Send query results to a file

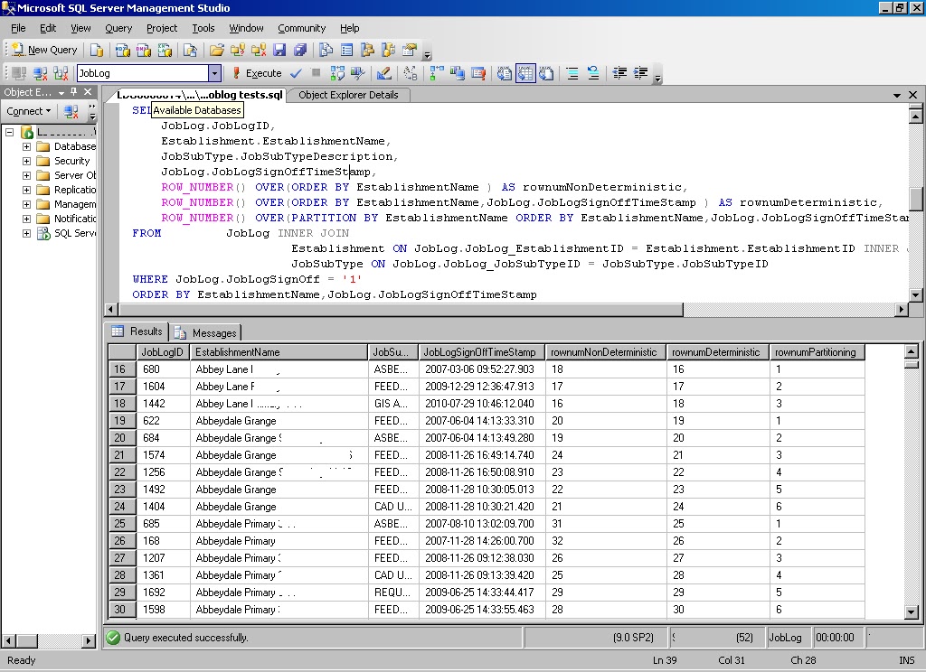[x=547, y=73]
